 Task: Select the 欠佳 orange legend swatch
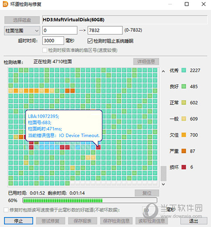click(184, 135)
